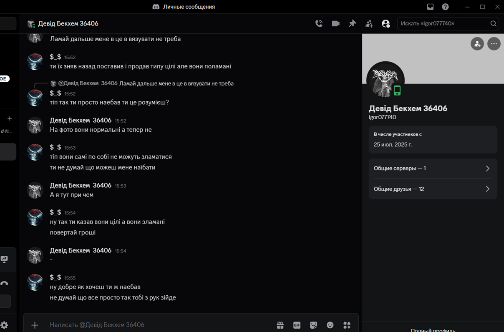Click small avatar in chat header

point(31,24)
